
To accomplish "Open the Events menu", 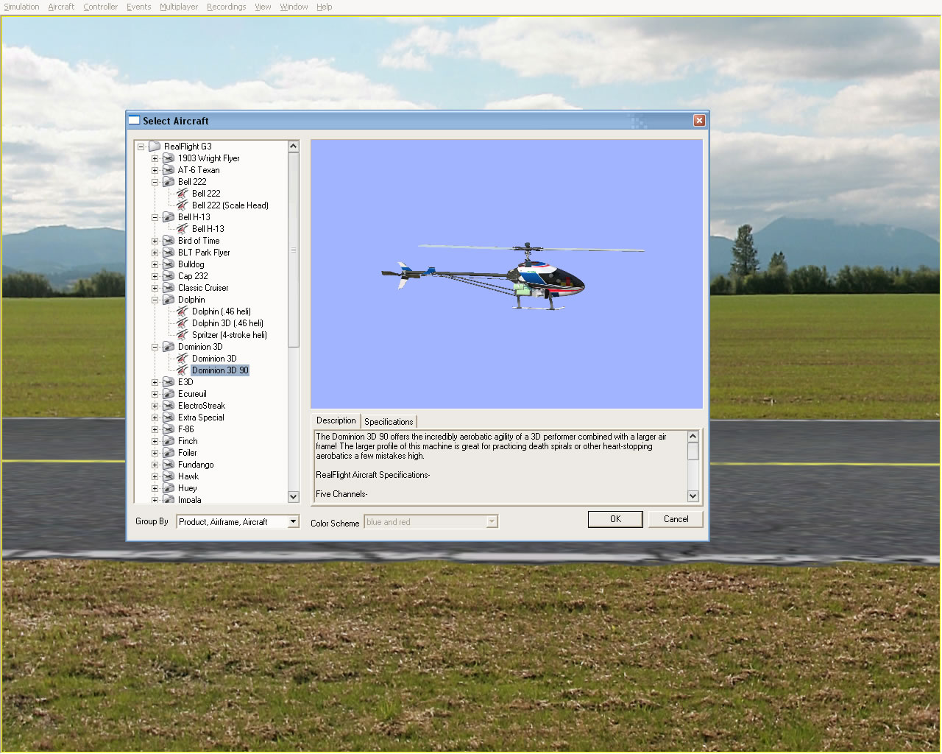I will pos(138,7).
